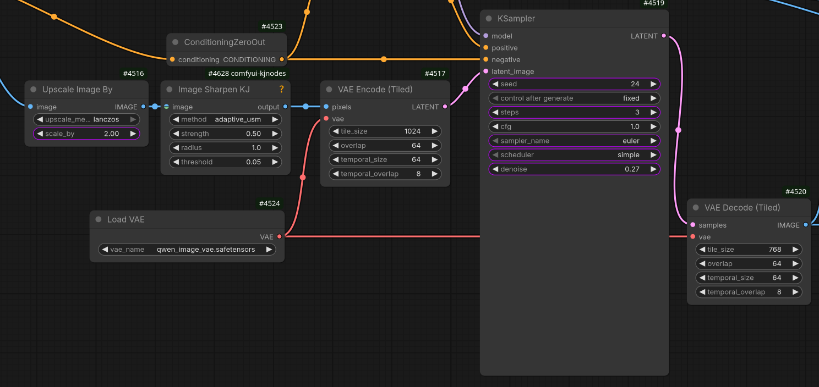Decrease sharpen strength with left arrow
Viewport: 819px width, 387px height.
[x=176, y=134]
